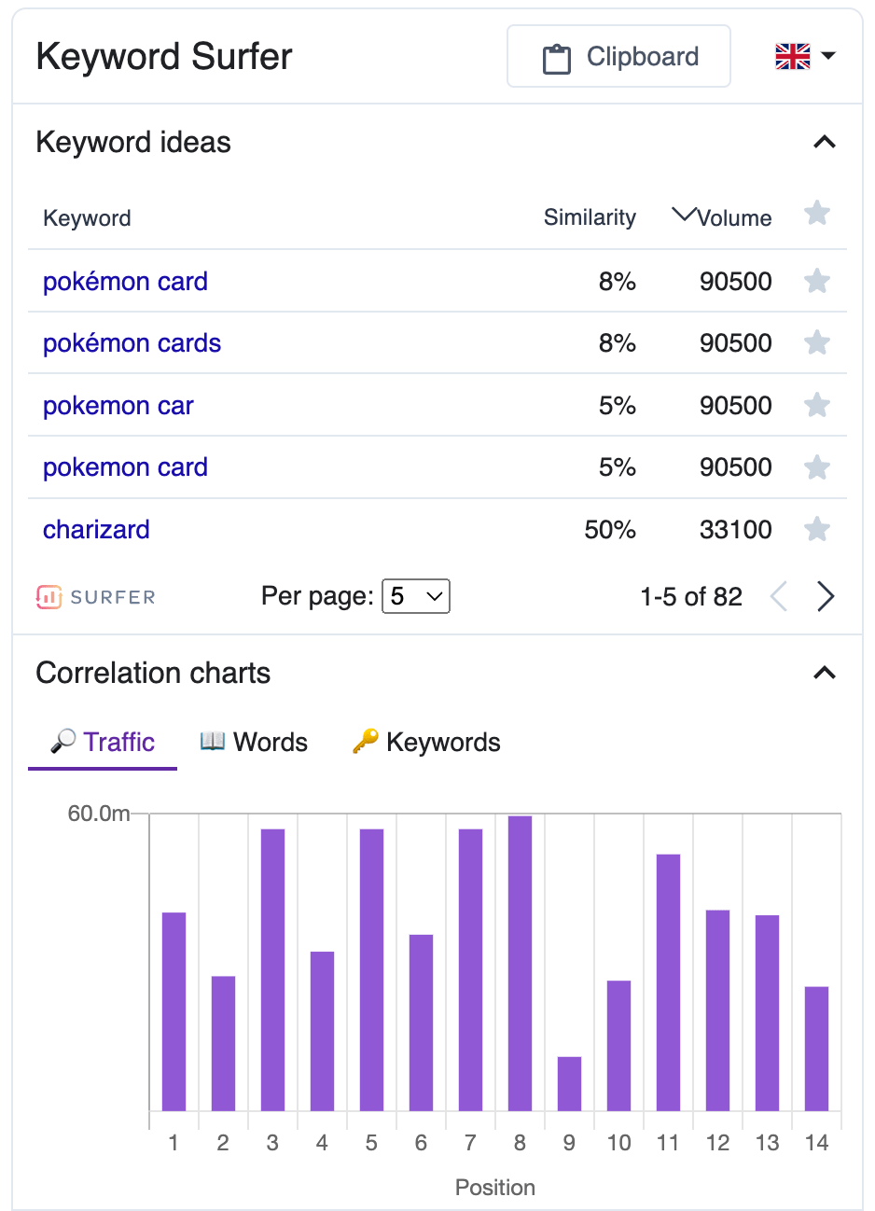The width and height of the screenshot is (875, 1211).
Task: Switch to the Keywords chart tab
Action: 426,743
